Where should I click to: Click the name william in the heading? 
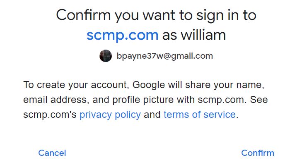[203, 35]
